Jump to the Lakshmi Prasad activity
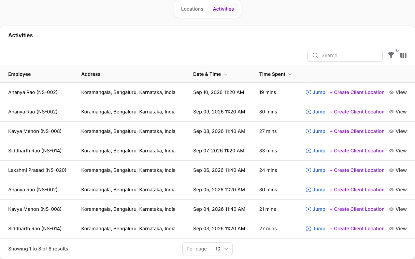415x259 pixels. [x=316, y=170]
